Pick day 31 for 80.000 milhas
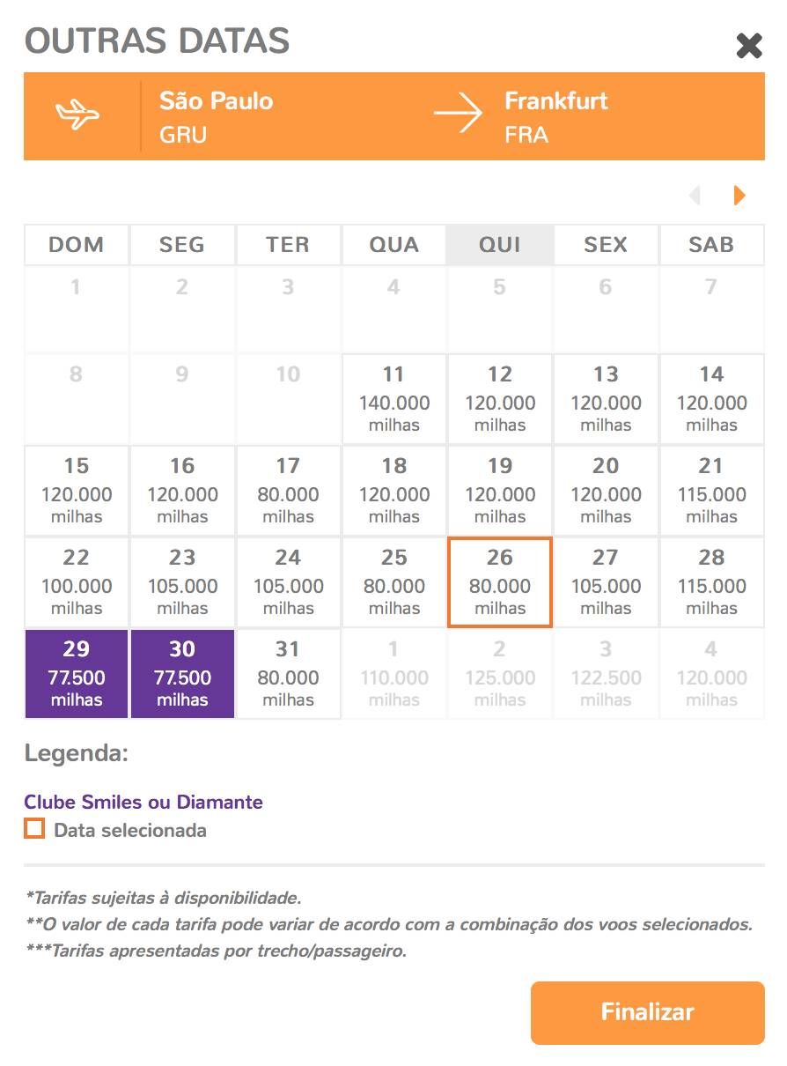The width and height of the screenshot is (787, 1066). [288, 674]
